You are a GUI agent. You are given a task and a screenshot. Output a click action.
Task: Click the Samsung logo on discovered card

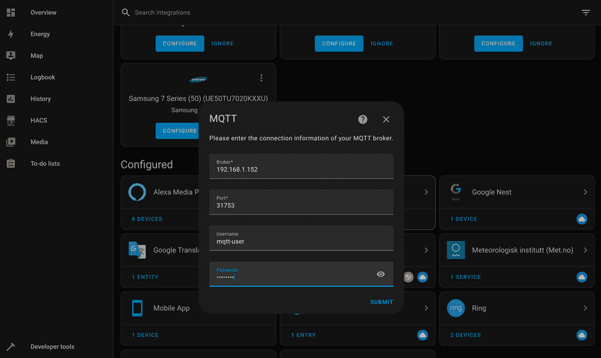click(198, 79)
